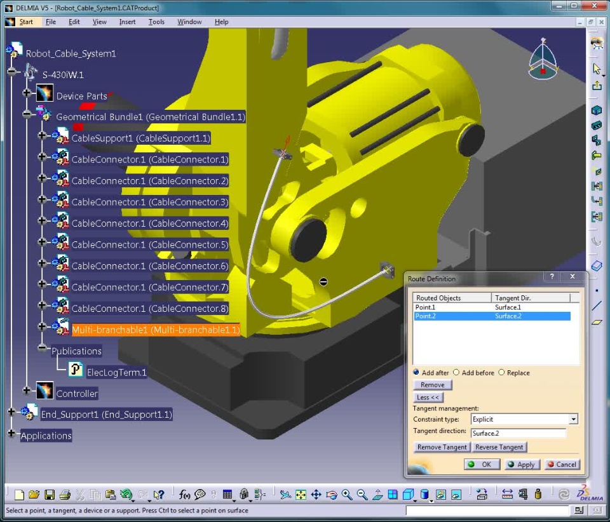Expand the Controller tree node
Viewport: 610px width, 522px height.
(x=27, y=391)
